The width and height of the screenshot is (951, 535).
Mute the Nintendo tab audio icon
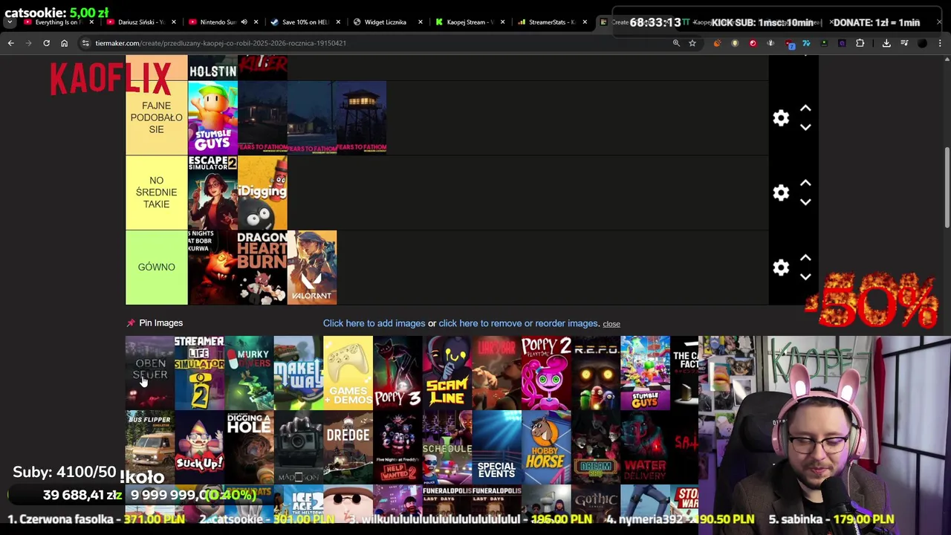(x=244, y=22)
